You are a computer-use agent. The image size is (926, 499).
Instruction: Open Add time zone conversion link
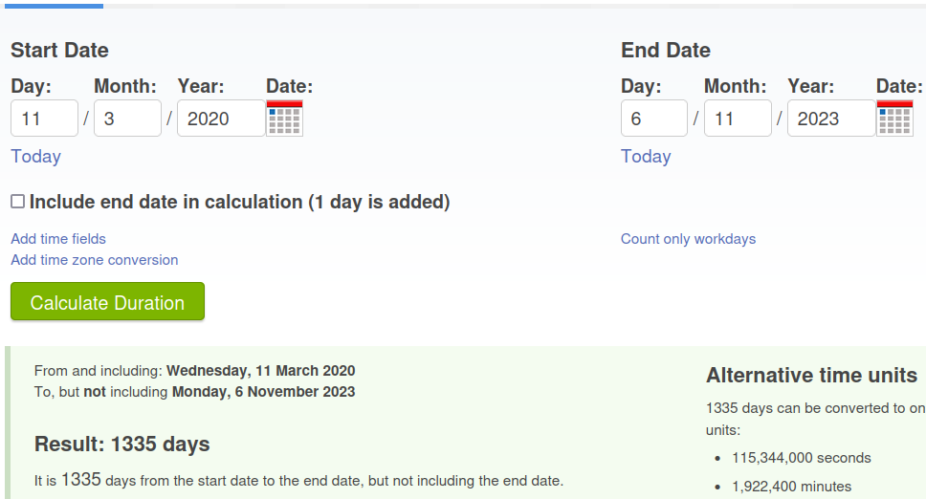click(x=95, y=260)
